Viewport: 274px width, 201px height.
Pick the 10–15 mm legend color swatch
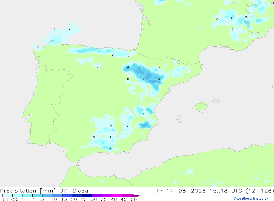57,196
